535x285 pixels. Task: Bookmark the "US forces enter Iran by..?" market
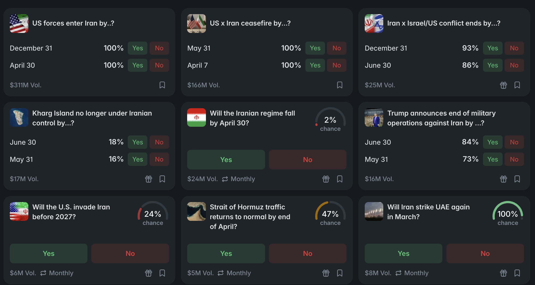coord(162,85)
